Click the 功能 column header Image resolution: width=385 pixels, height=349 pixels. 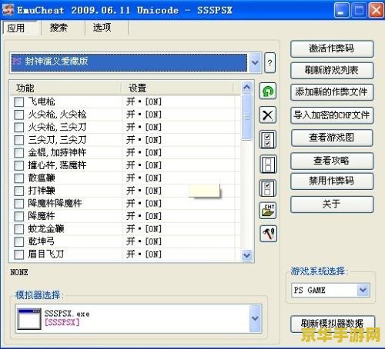coord(65,88)
